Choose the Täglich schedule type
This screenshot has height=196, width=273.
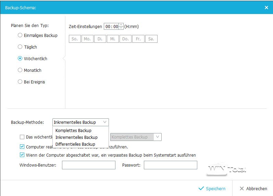[20, 47]
